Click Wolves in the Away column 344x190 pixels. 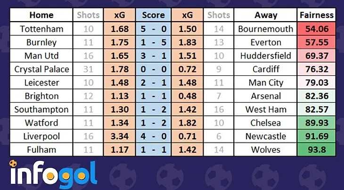coord(266,150)
